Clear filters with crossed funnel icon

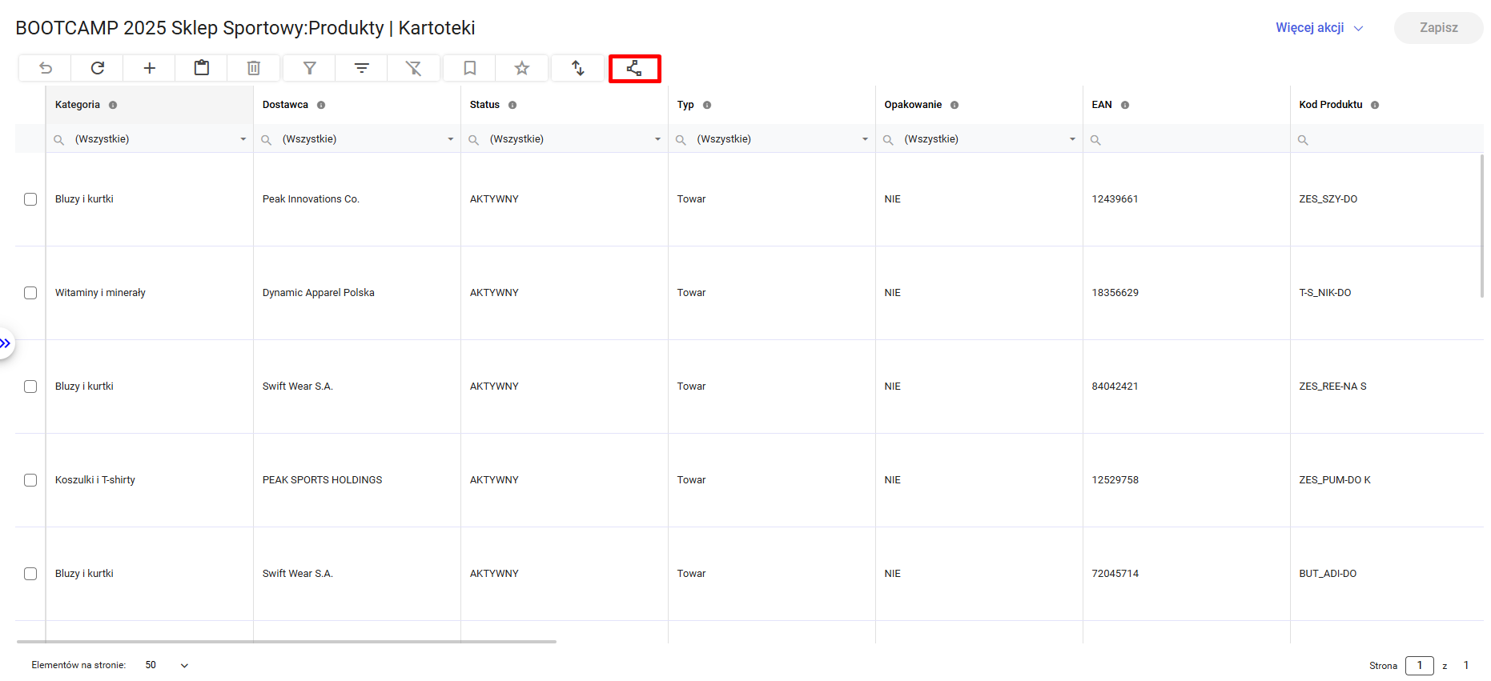414,68
